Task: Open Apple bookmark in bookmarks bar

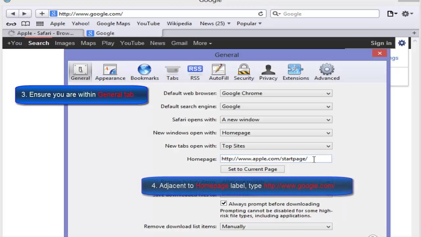Action: [58, 24]
